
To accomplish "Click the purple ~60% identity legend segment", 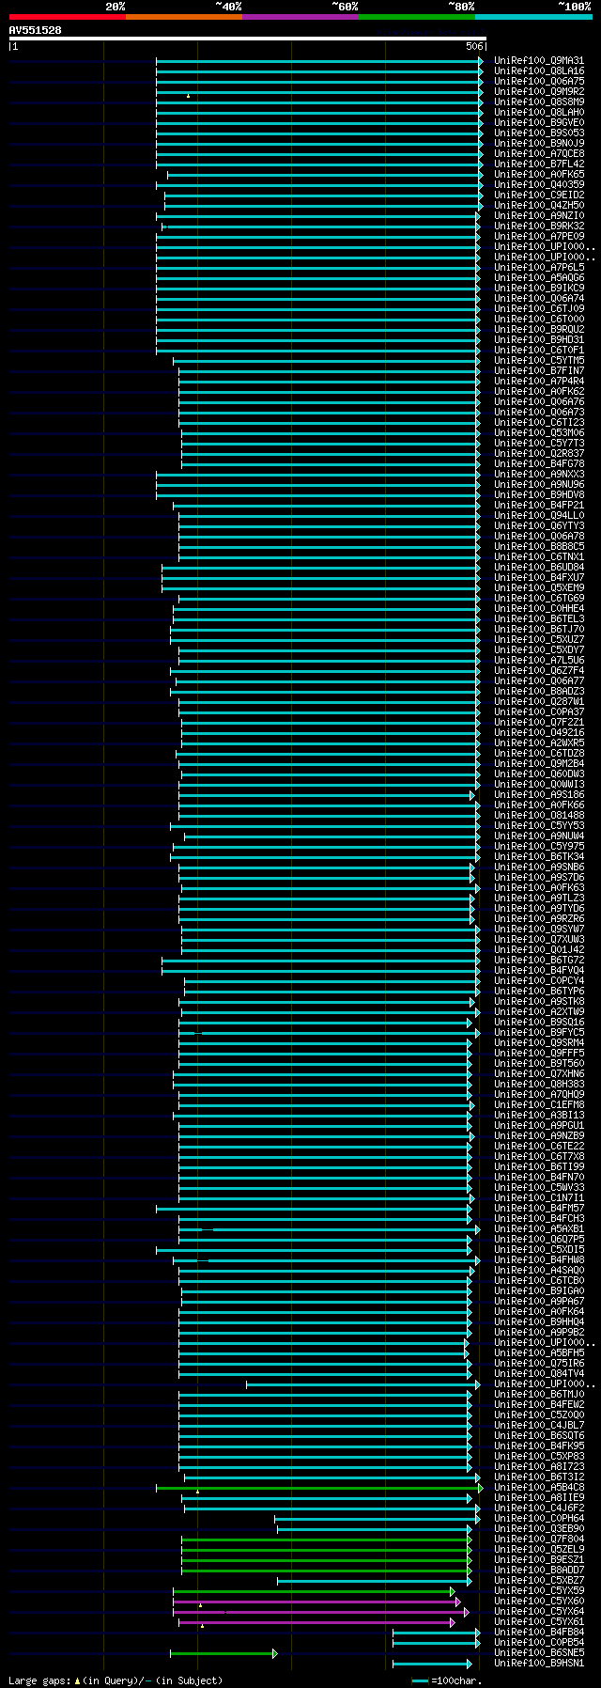I will [300, 17].
